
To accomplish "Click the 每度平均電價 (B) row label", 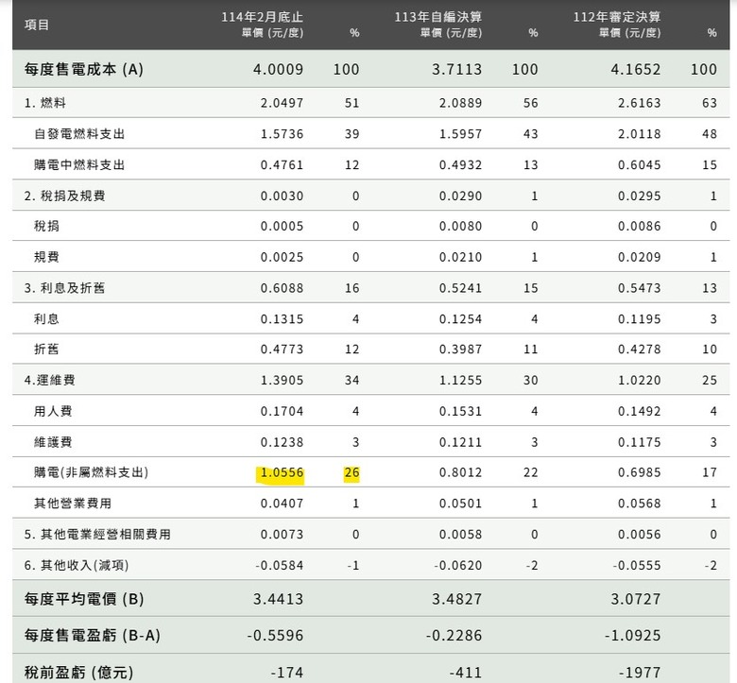I will point(84,599).
